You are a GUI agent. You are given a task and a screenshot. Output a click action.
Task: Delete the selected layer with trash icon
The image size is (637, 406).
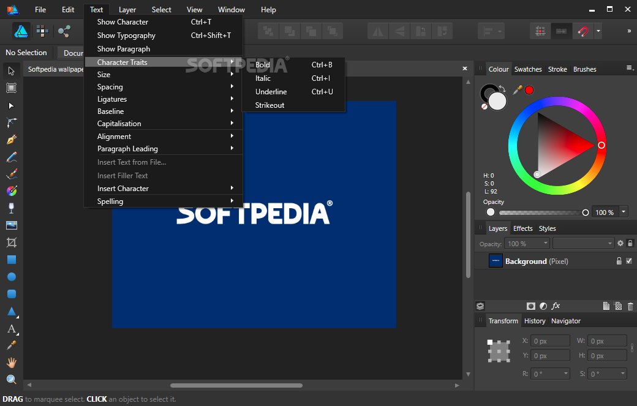630,307
